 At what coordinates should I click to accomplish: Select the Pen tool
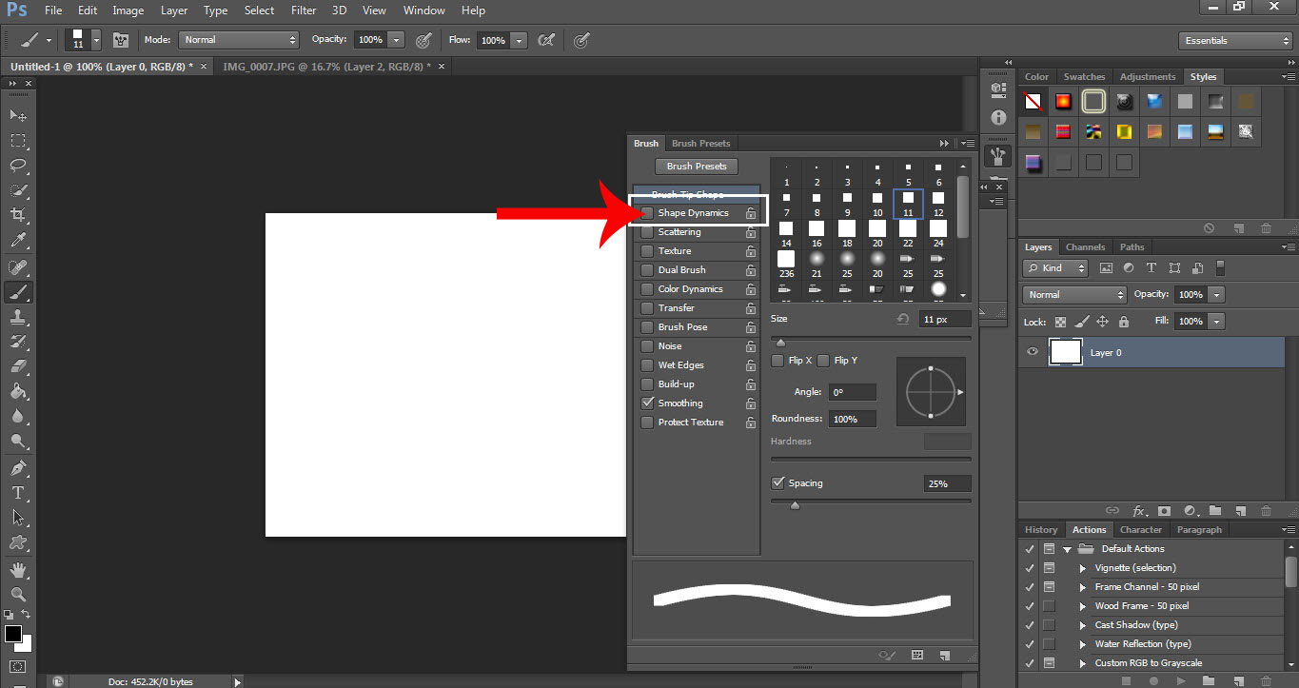coord(18,467)
